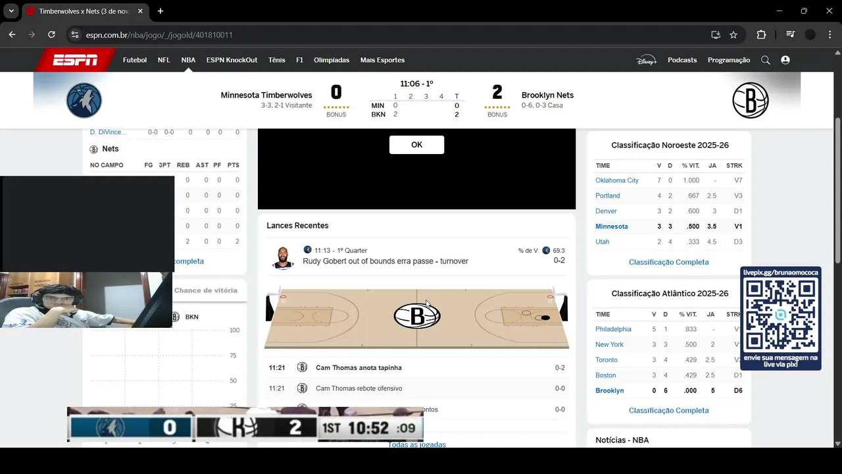
Task: Click the OK button on video overlay
Action: [416, 145]
